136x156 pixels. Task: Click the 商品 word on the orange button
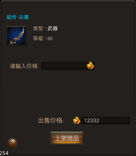[73, 138]
